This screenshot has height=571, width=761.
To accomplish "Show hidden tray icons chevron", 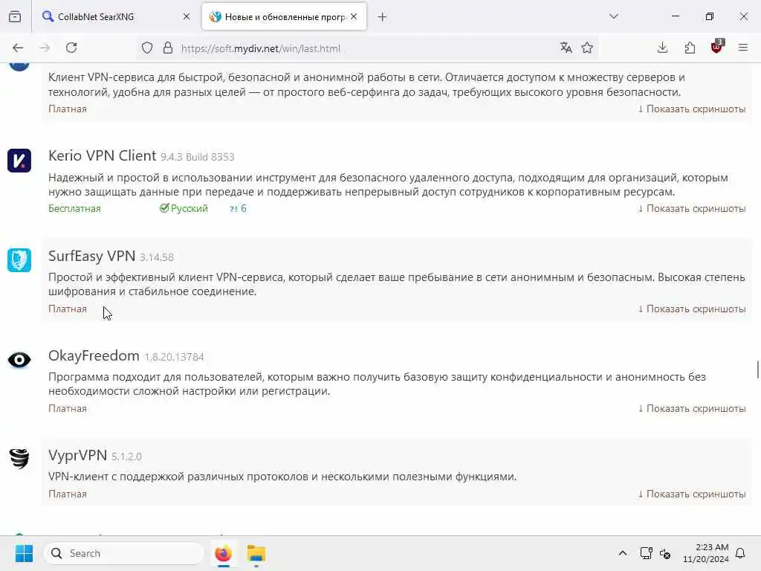I will pos(623,553).
